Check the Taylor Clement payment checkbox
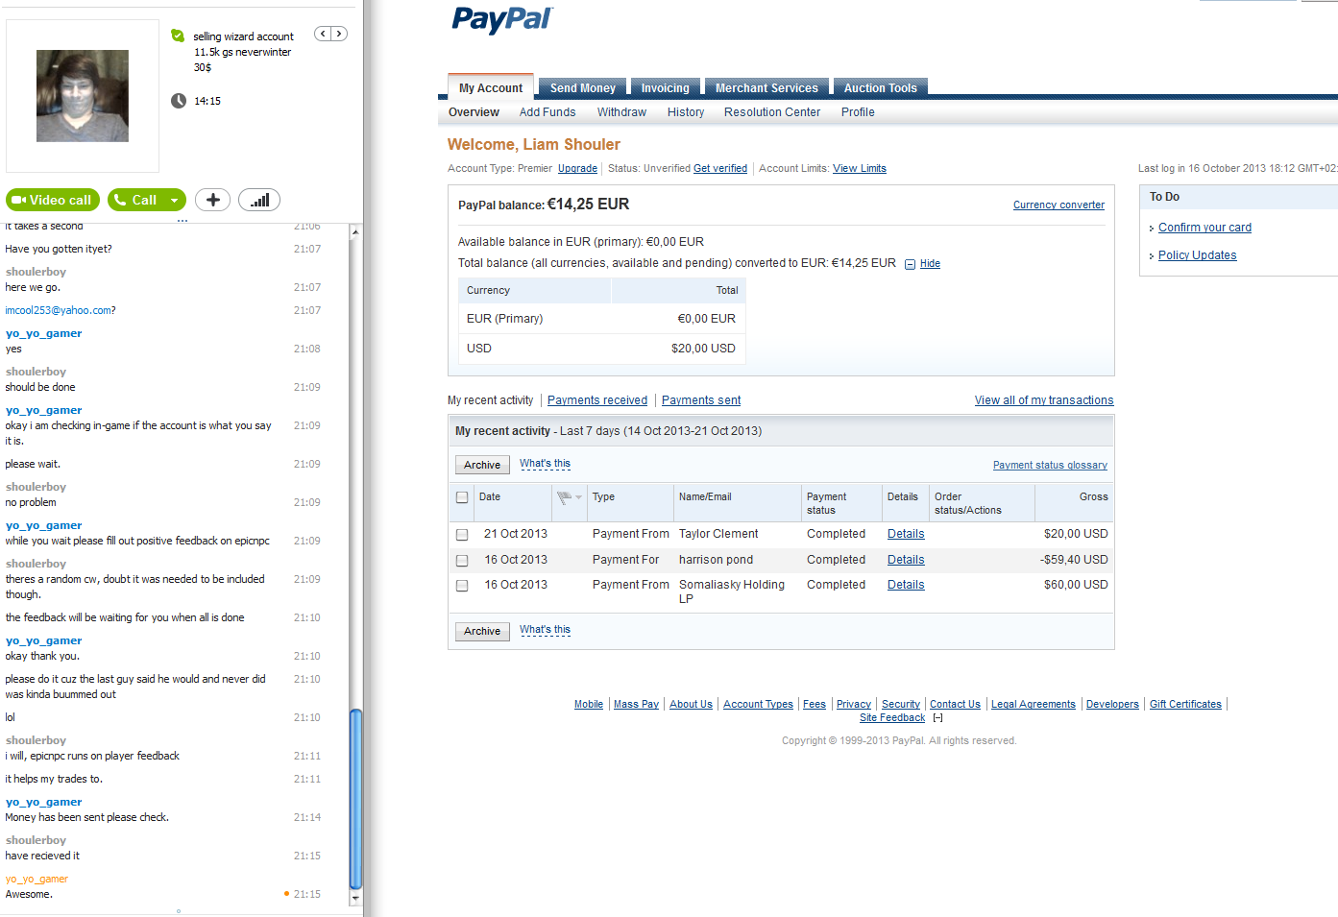Screen dimensions: 1338x917 pos(462,535)
